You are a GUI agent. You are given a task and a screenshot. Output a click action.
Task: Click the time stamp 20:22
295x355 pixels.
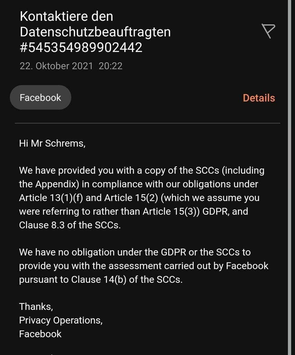(x=110, y=66)
